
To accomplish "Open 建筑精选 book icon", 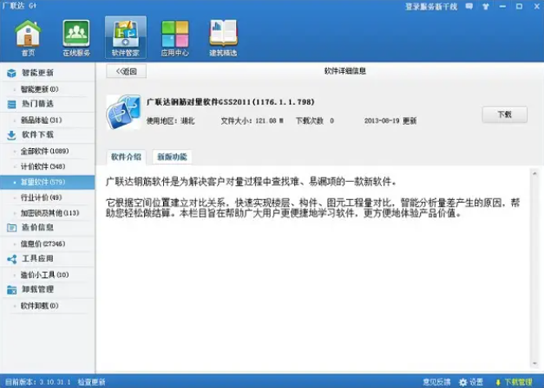I will pyautogui.click(x=223, y=37).
